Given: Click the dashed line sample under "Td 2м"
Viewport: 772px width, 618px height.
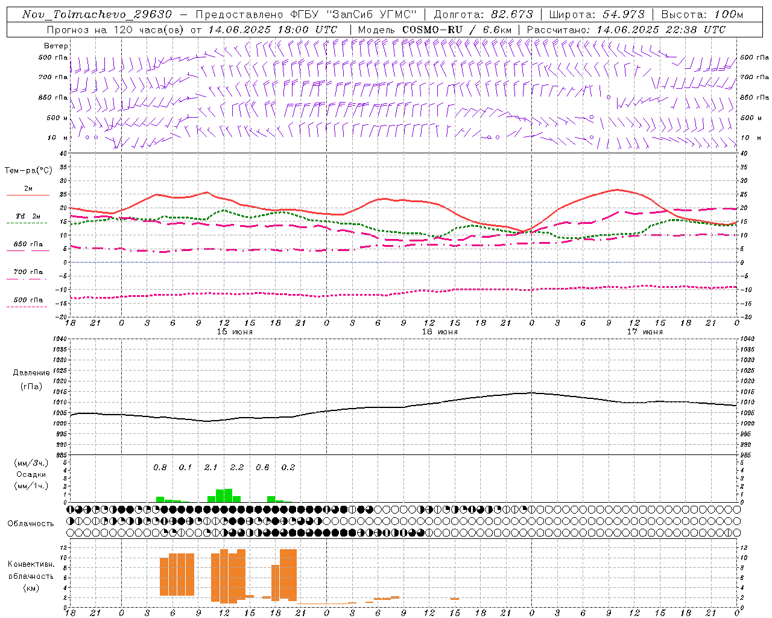Looking at the screenshot, I should click(x=27, y=223).
